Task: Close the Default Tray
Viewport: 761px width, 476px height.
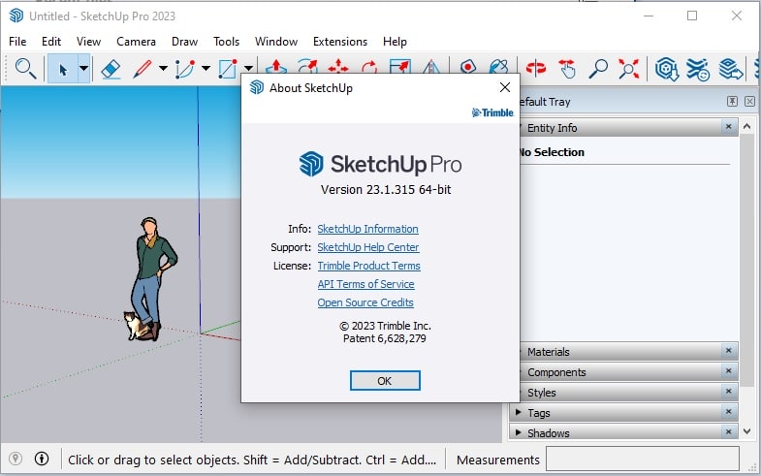Action: 749,101
